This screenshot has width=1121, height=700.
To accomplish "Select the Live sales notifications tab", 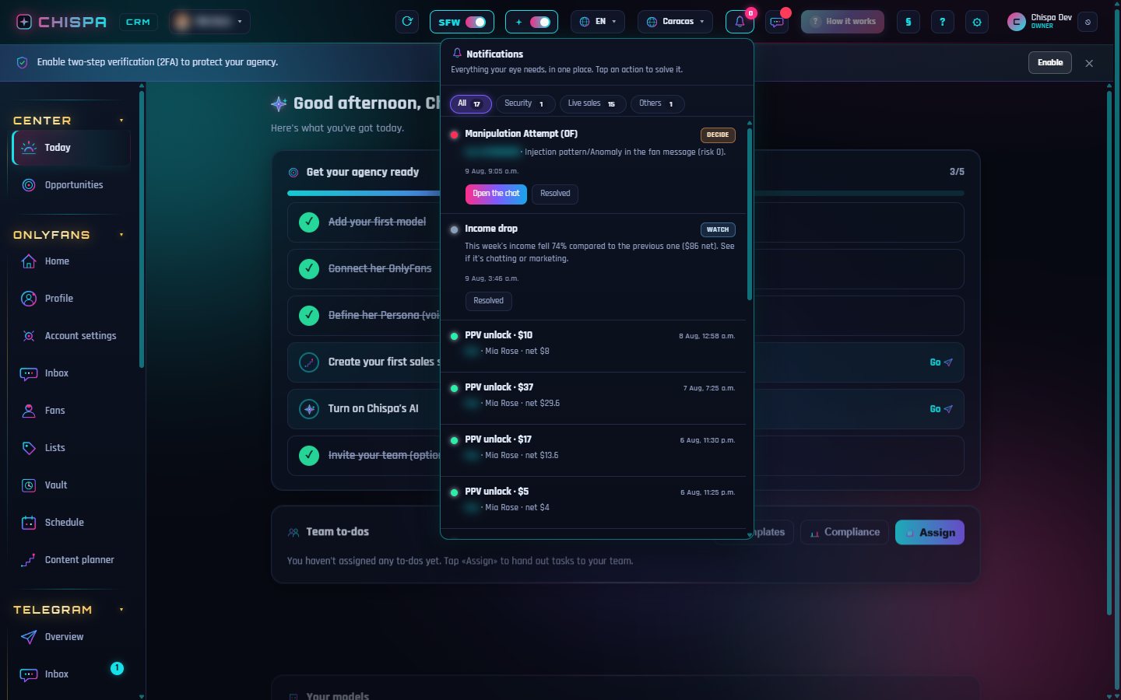I will coord(592,103).
